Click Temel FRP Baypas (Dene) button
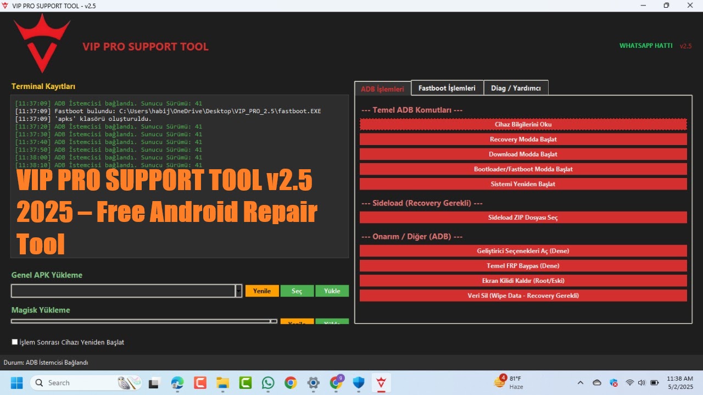The height and width of the screenshot is (395, 703). click(x=523, y=265)
